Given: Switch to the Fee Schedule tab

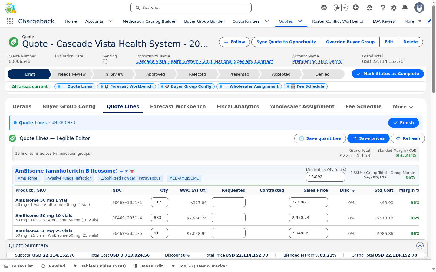Looking at the screenshot, I should [363, 106].
